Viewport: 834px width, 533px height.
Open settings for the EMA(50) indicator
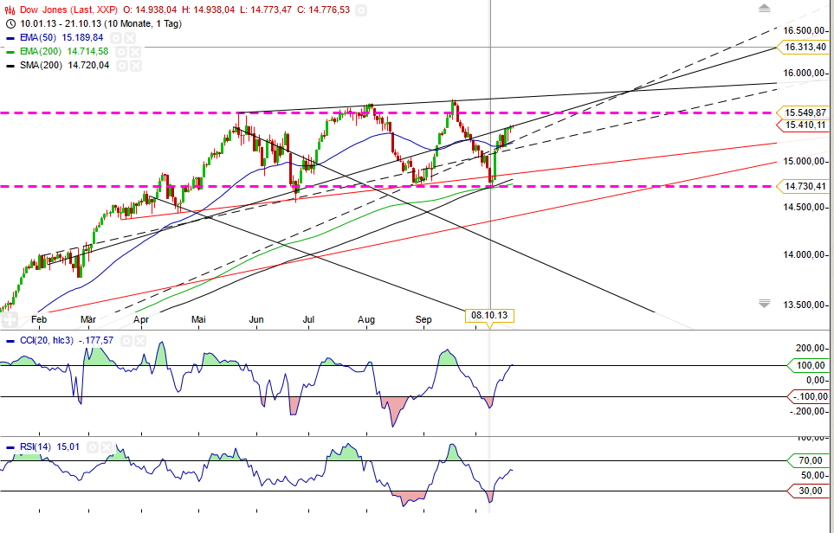pyautogui.click(x=114, y=38)
